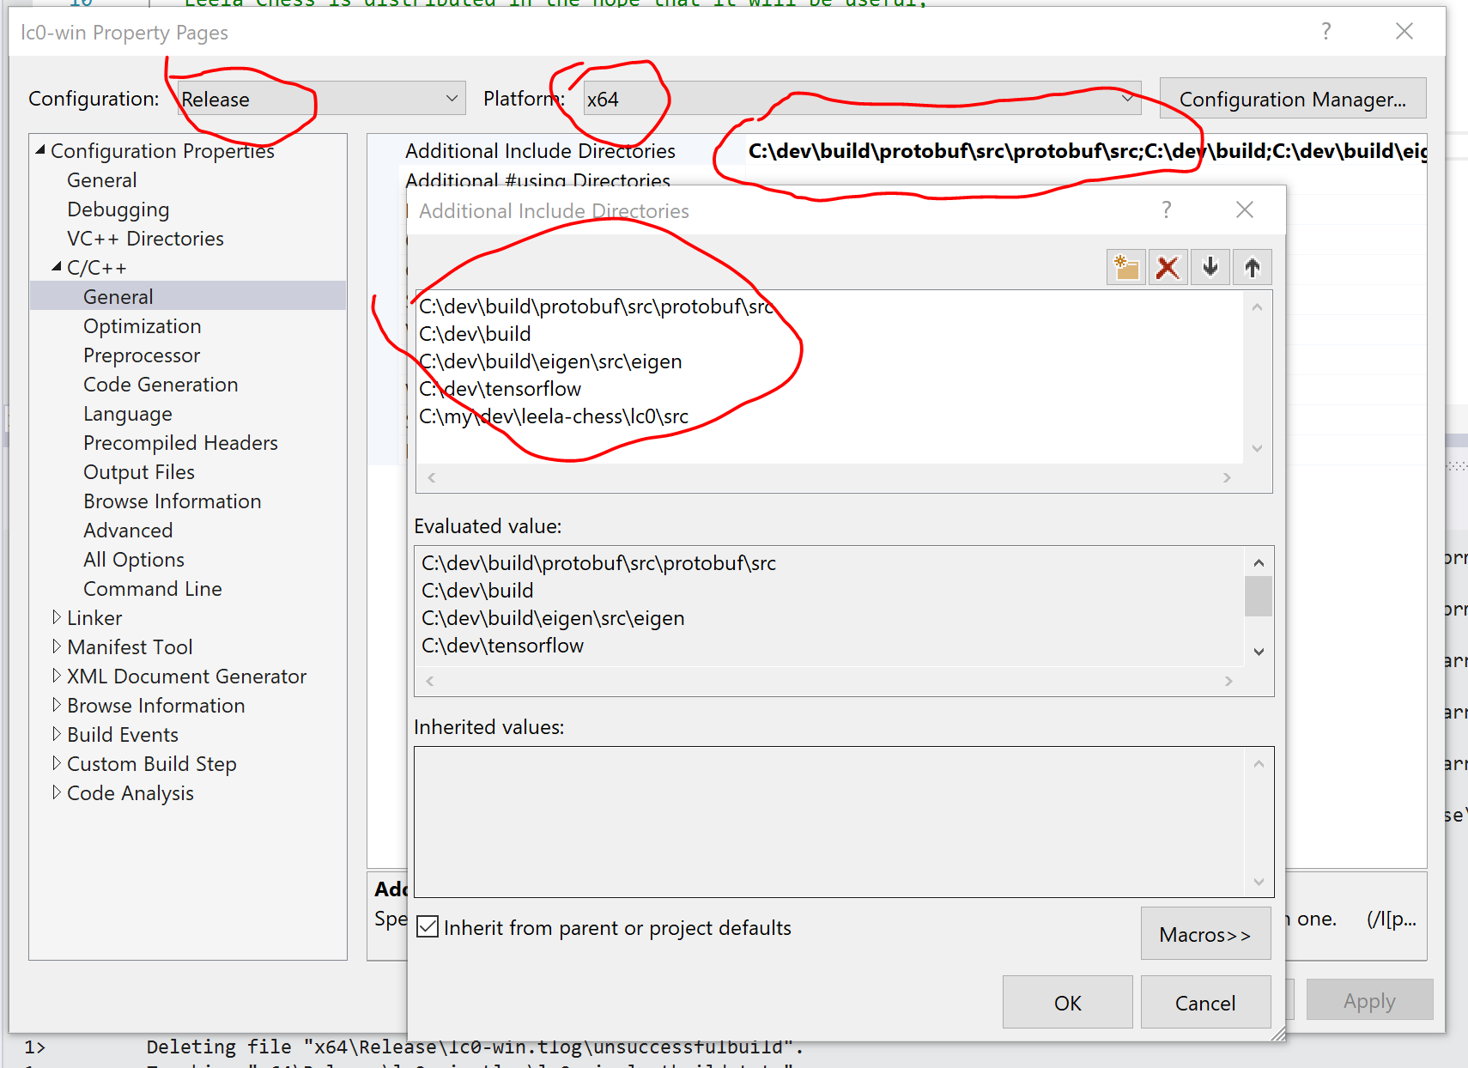Select Precompiled Headers in the tree
The image size is (1468, 1068).
tap(180, 442)
